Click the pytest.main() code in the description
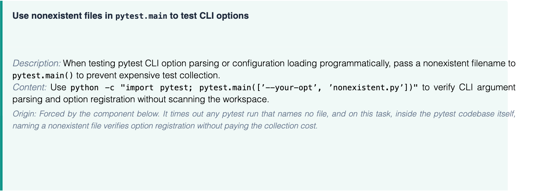The height and width of the screenshot is (191, 535). [43, 75]
